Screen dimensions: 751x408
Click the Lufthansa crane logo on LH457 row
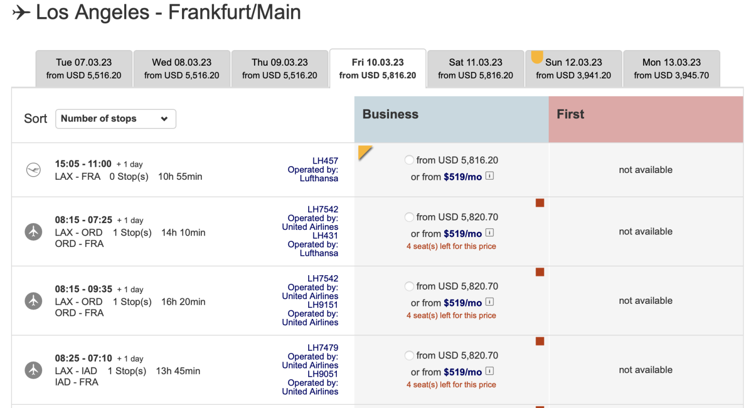pos(33,170)
